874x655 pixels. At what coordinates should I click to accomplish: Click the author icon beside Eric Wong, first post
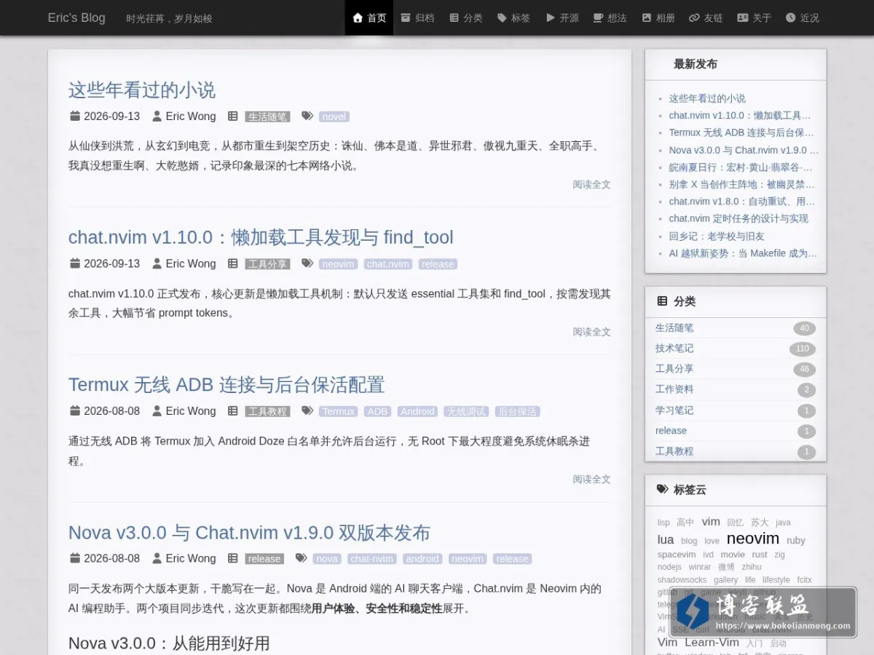pyautogui.click(x=157, y=116)
